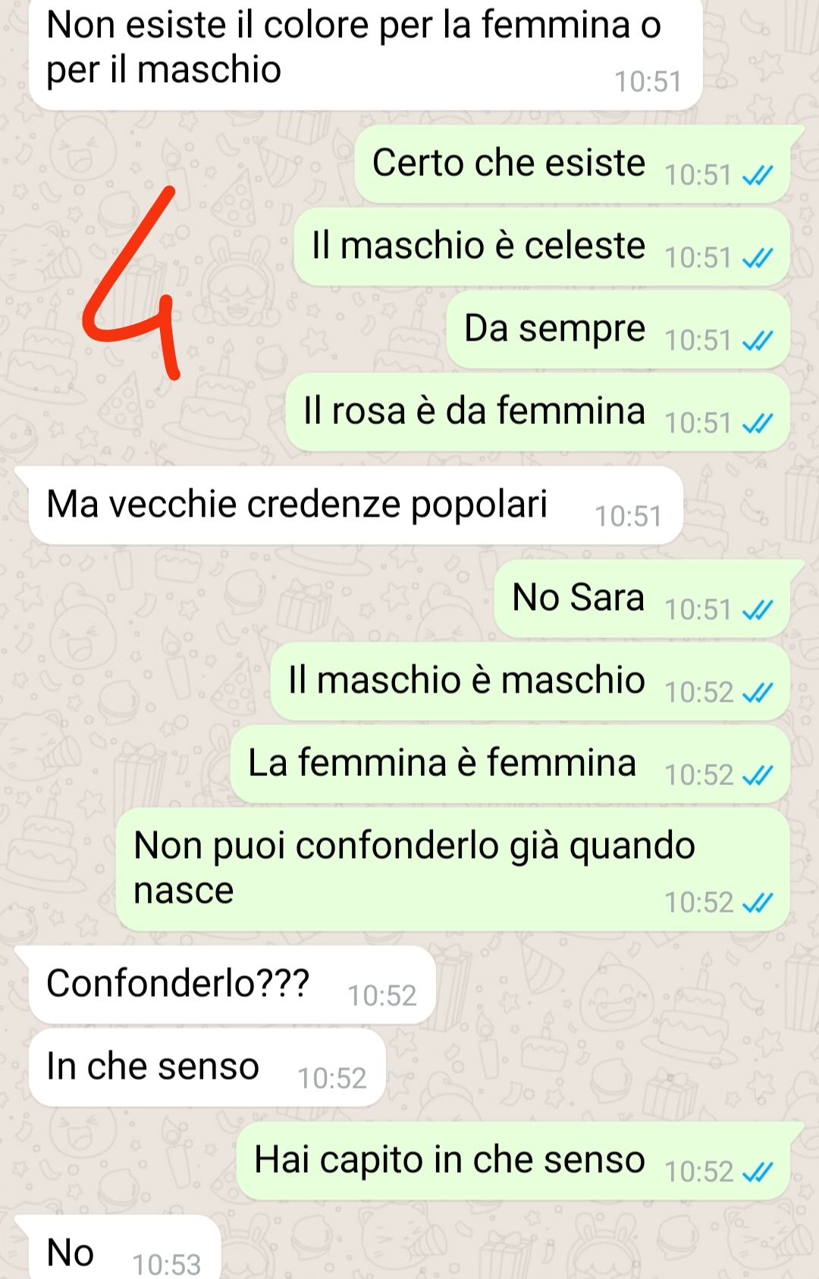Tap the 'Certo che esiste' text

pos(509,163)
